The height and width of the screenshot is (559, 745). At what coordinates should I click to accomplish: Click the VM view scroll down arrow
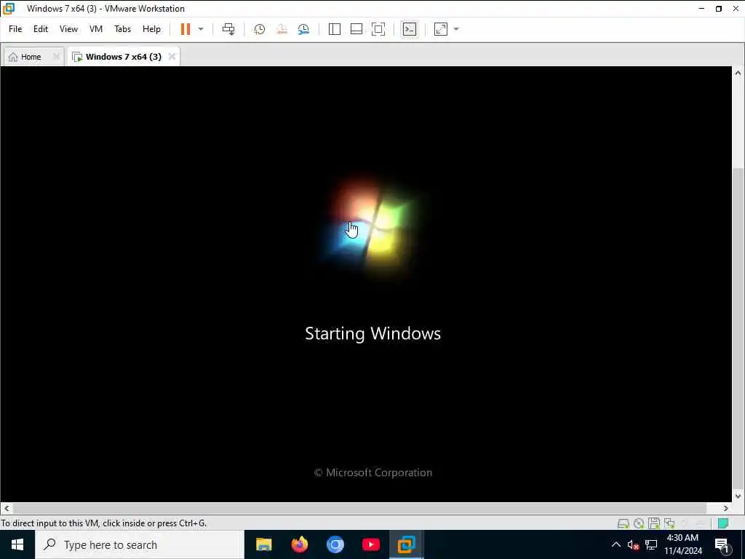point(738,496)
